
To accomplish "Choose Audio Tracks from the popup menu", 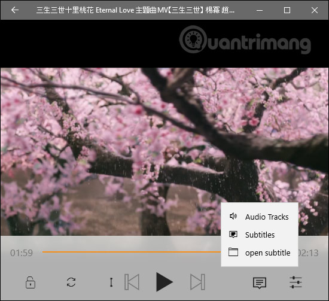I will tap(260, 217).
